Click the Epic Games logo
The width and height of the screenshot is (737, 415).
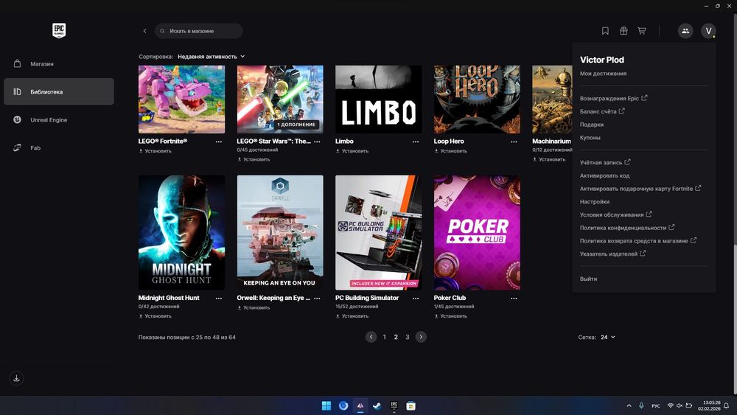coord(59,30)
